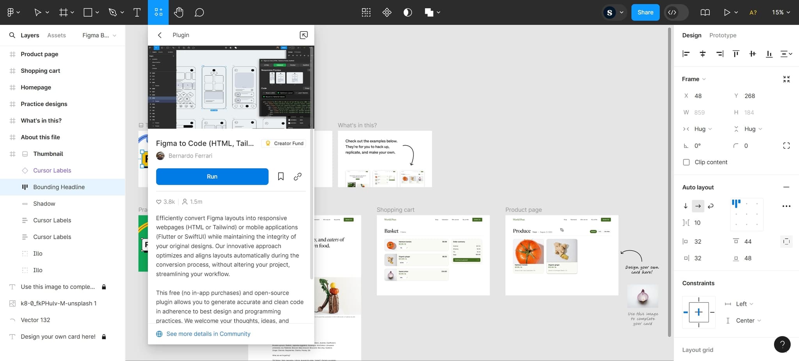Set auto layout direction to vertical
Screen dimensions: 799x361
[685, 206]
